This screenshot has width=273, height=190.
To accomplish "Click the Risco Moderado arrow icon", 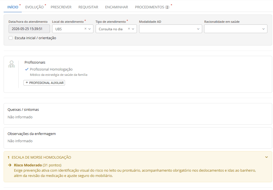I will pos(10,165).
